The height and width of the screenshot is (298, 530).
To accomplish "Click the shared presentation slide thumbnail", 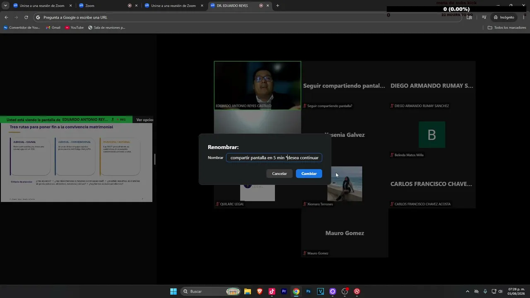I will [77, 163].
